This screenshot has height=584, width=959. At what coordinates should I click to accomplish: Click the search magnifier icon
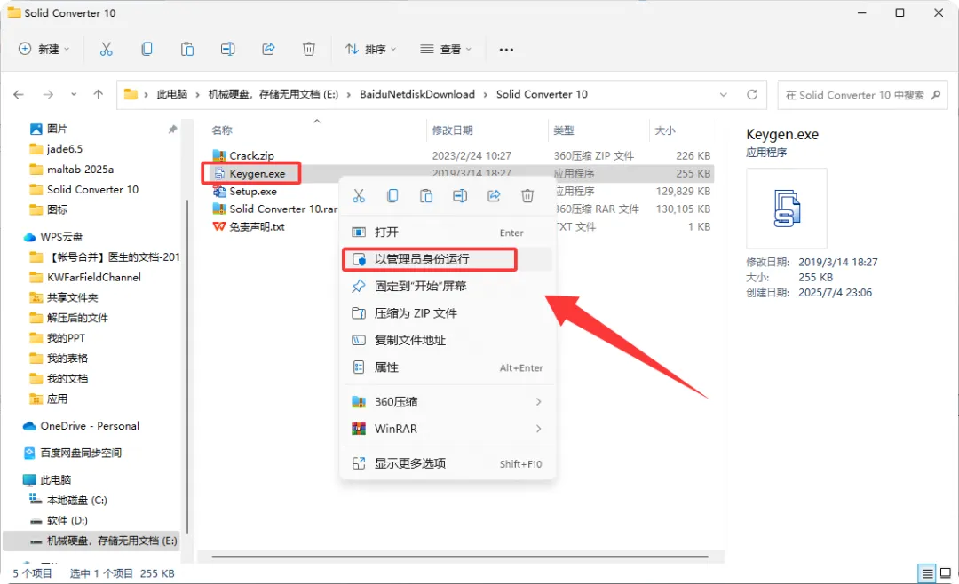[x=936, y=95]
